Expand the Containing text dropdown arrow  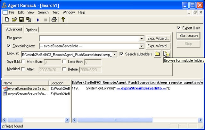click(142, 46)
